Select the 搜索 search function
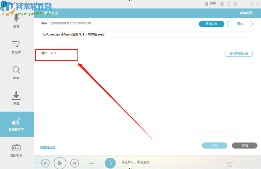Screen dimensions: 261x169 pos(16,73)
